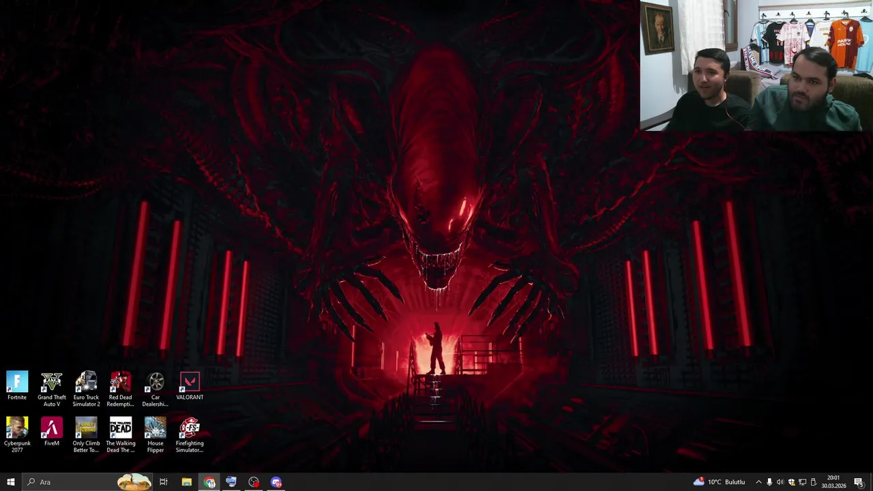Screen dimensions: 873x491
Task: Select the Euro Truck Simulator 2 icon
Action: click(86, 389)
